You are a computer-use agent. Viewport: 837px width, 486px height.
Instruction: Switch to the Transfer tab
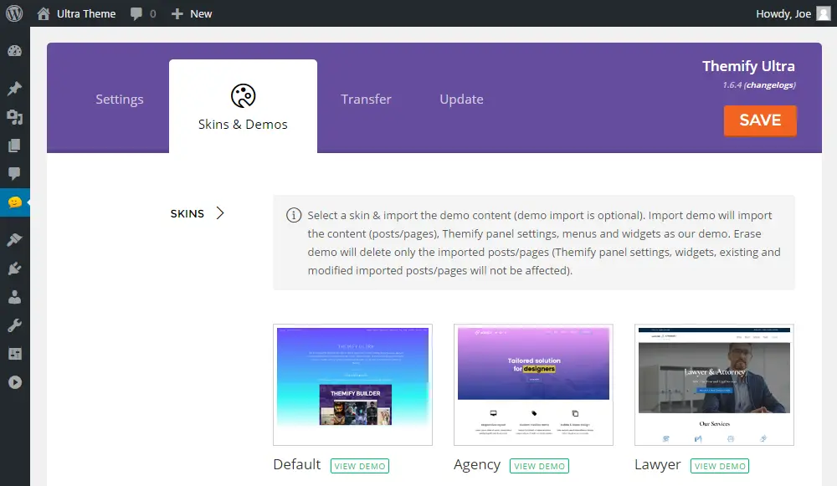pos(367,100)
